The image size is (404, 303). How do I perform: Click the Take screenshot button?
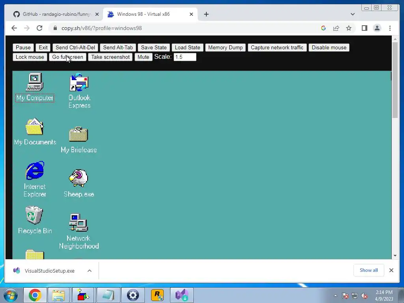pyautogui.click(x=110, y=57)
